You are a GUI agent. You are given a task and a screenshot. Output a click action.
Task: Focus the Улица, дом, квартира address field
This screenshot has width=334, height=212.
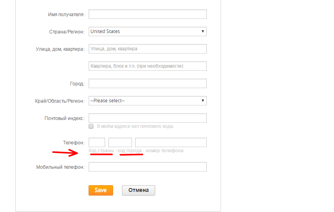pos(148,49)
